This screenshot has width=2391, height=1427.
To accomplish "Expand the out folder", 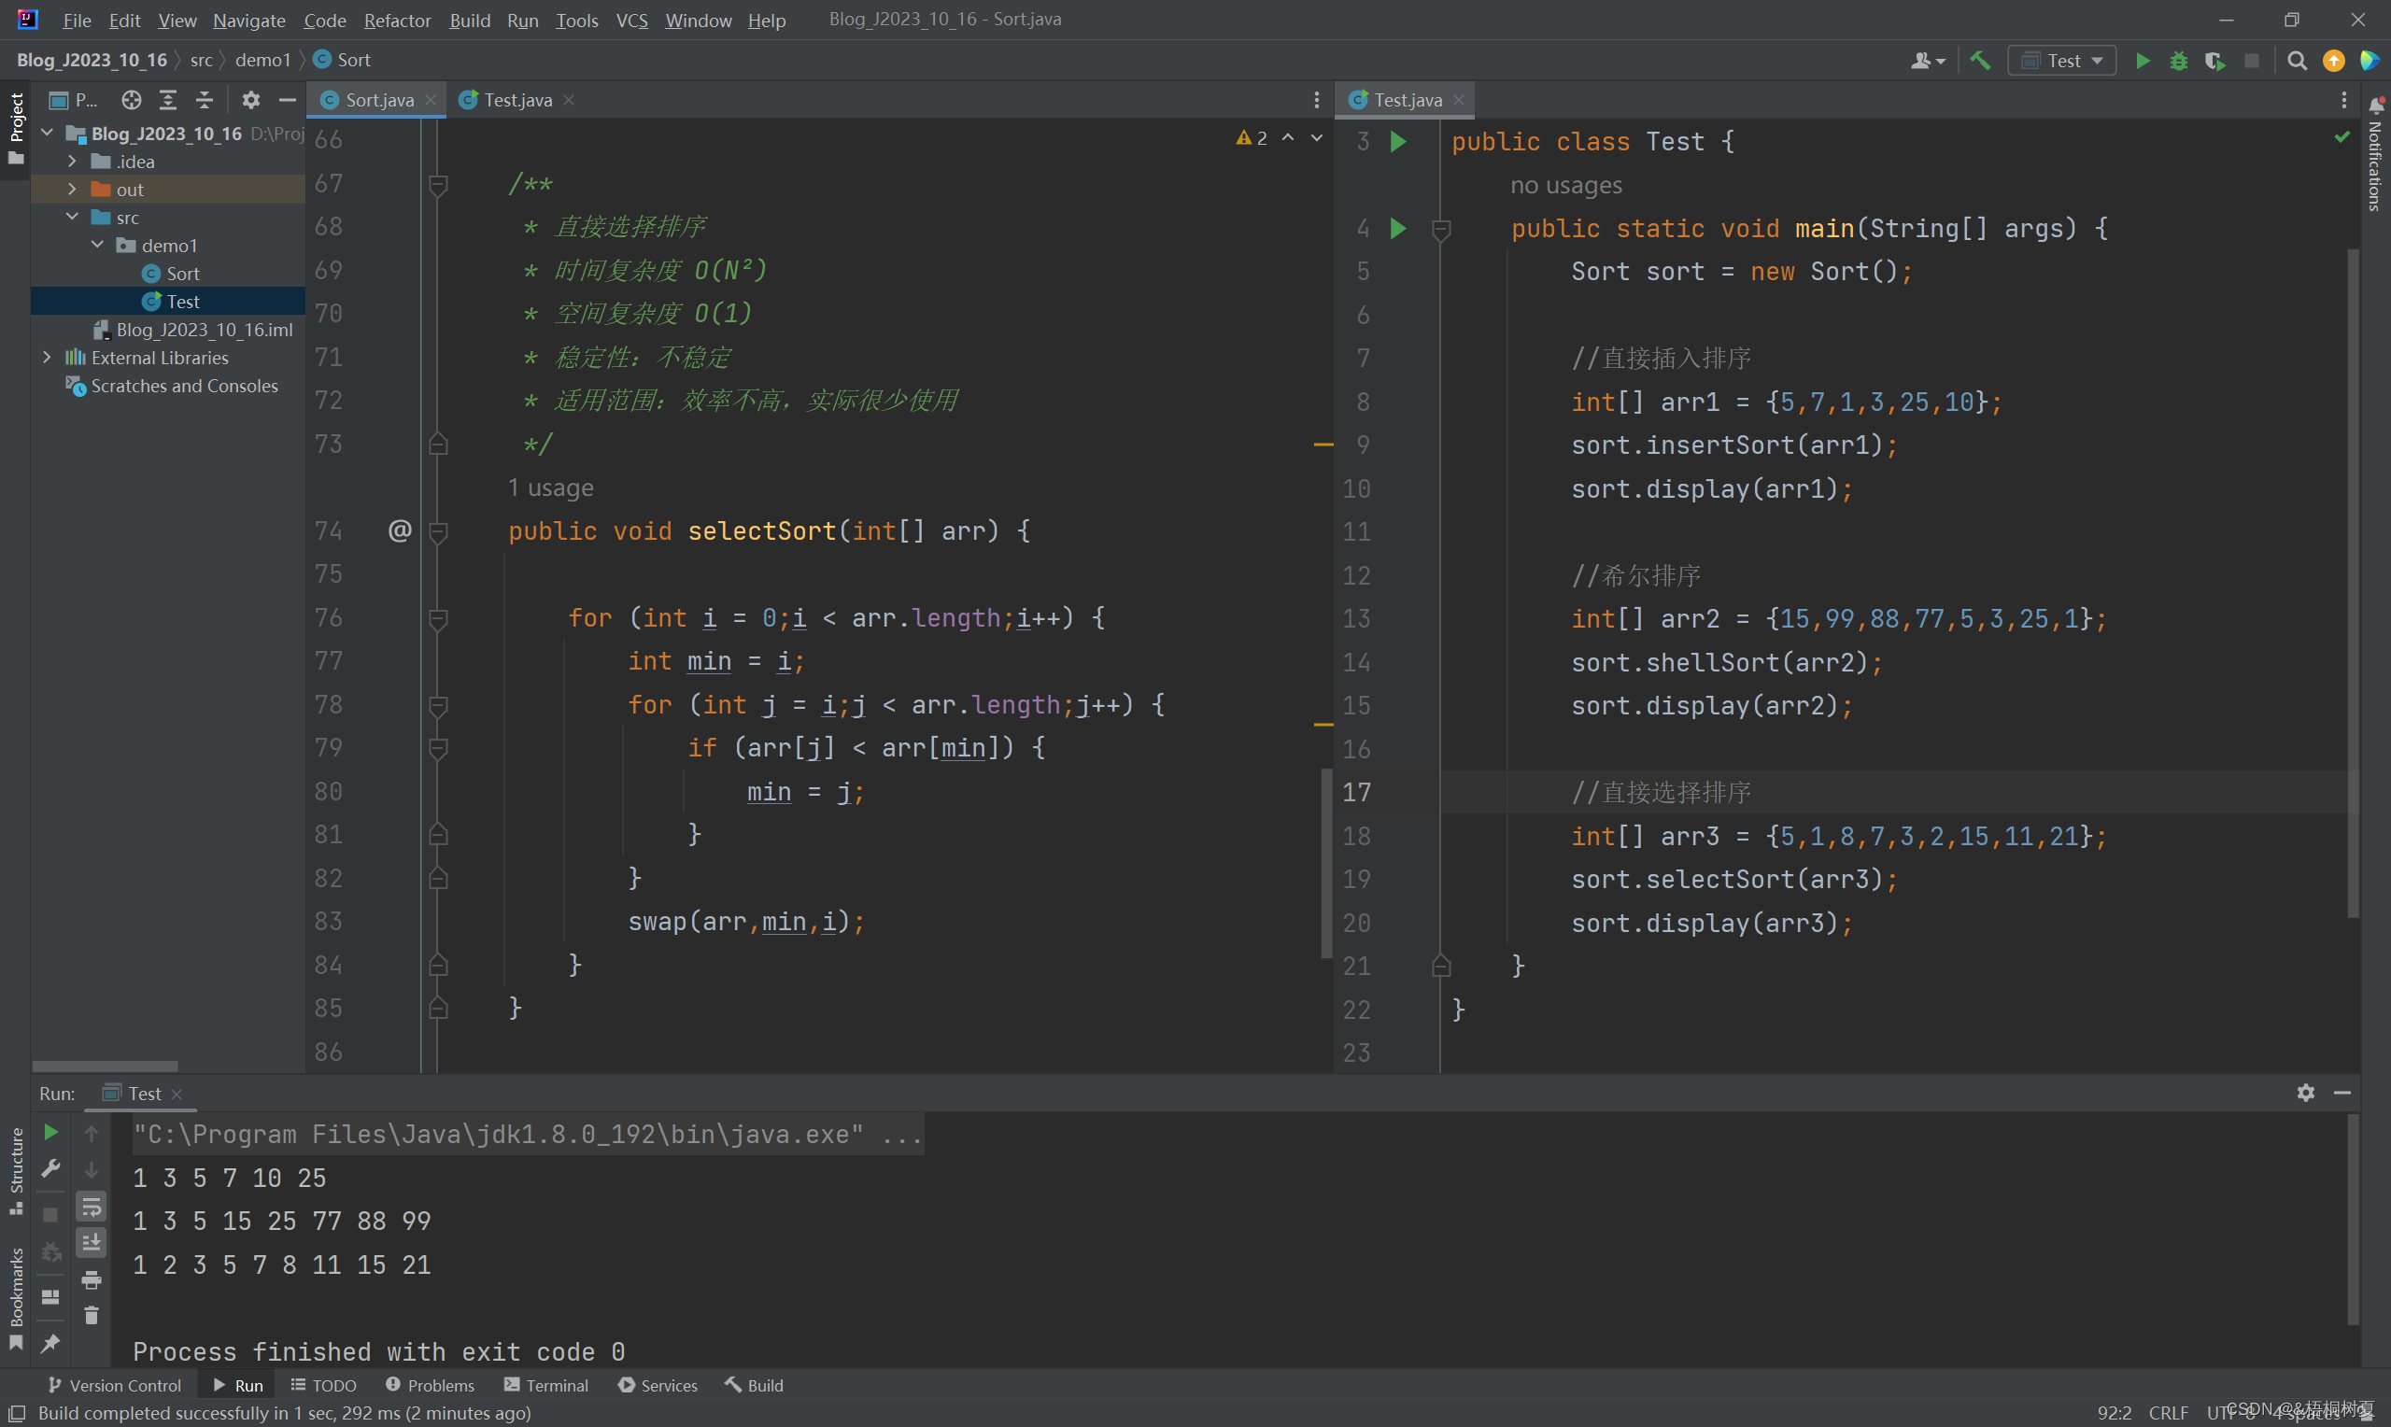I will 72,190.
